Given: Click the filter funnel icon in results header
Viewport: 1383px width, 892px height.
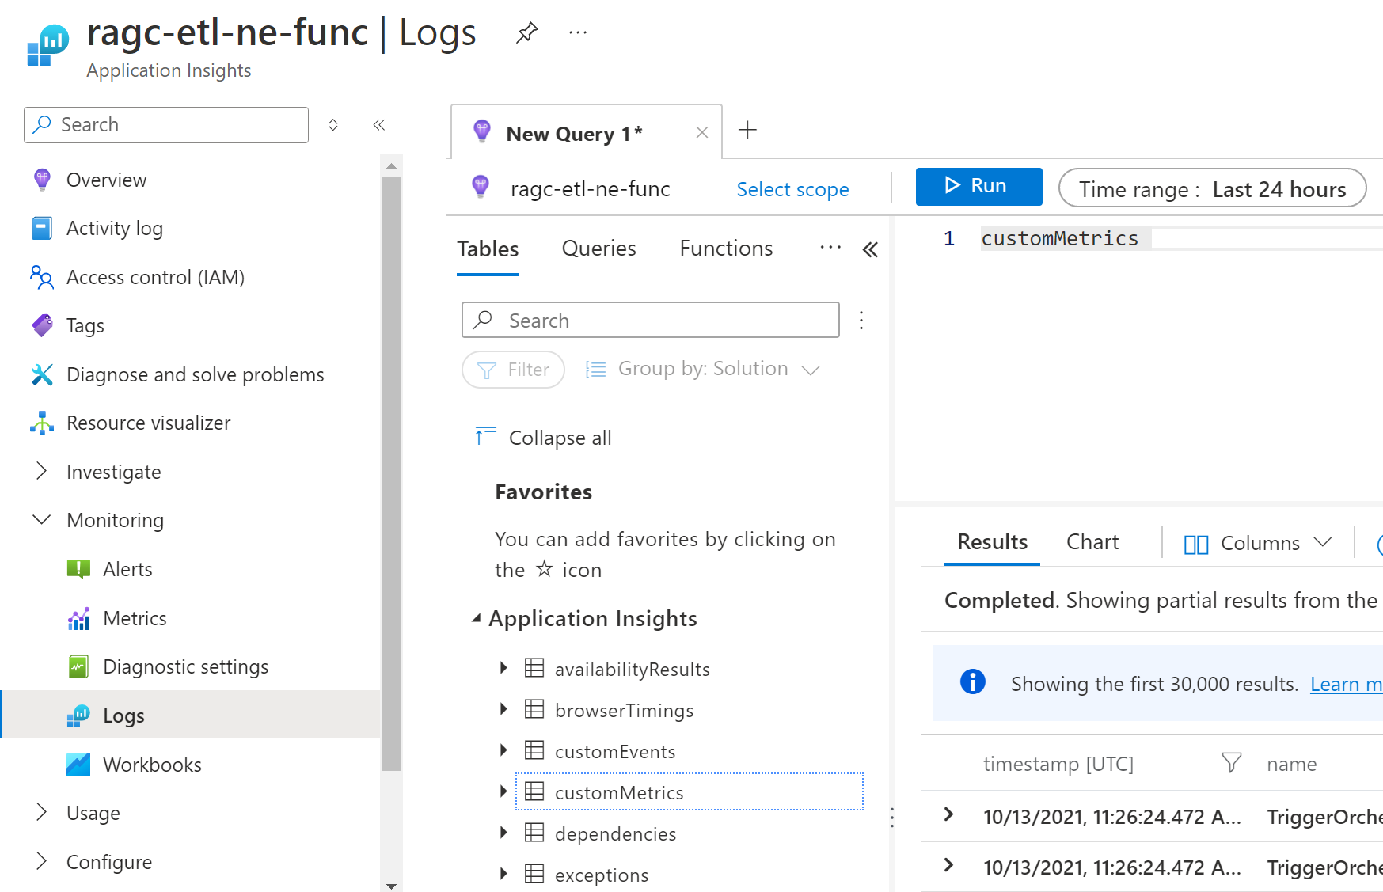Looking at the screenshot, I should point(1231,763).
